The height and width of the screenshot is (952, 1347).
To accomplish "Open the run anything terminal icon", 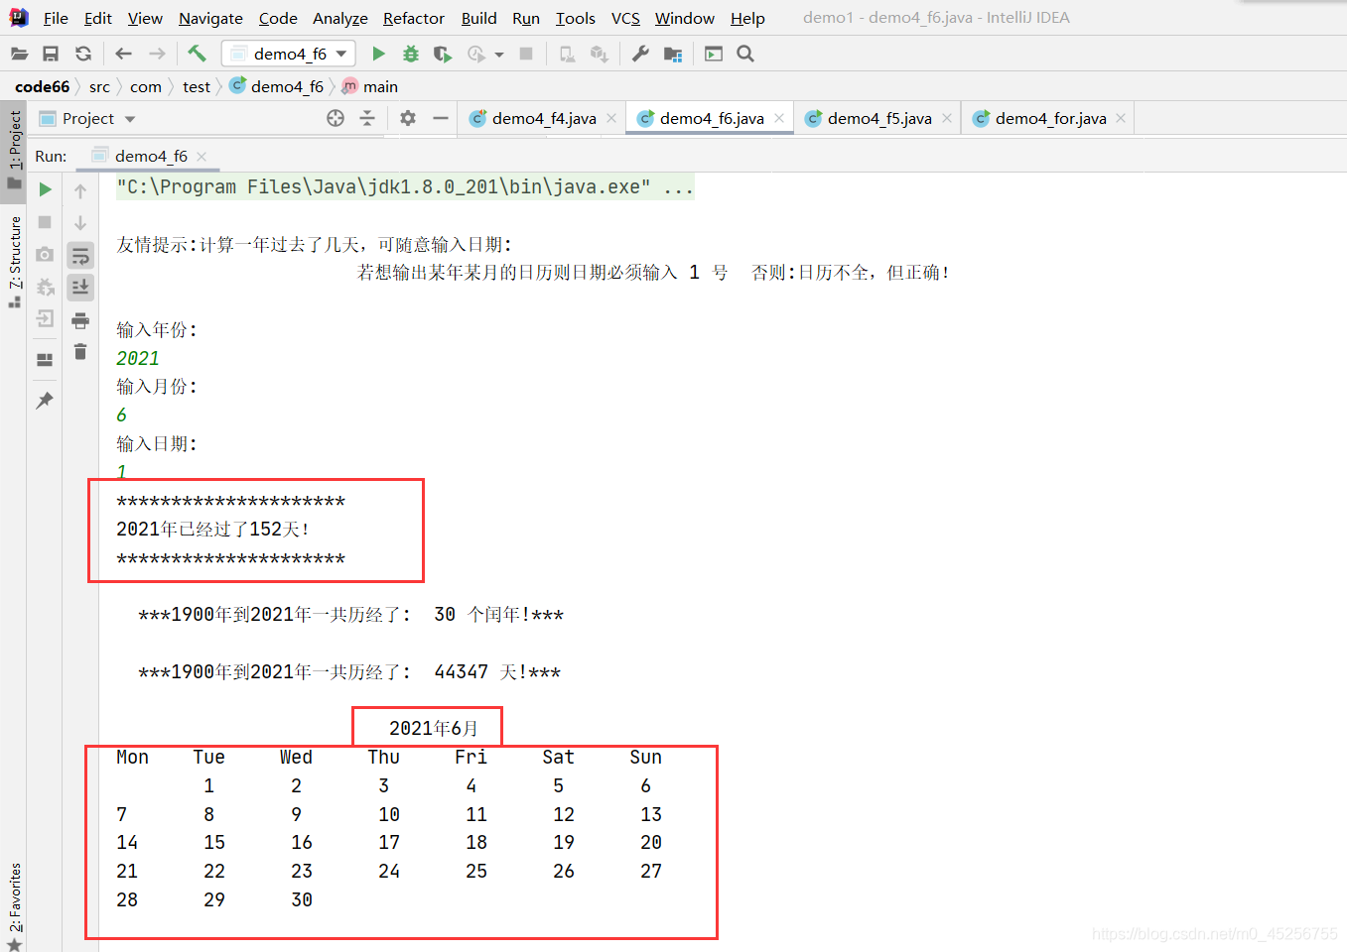I will [x=714, y=54].
